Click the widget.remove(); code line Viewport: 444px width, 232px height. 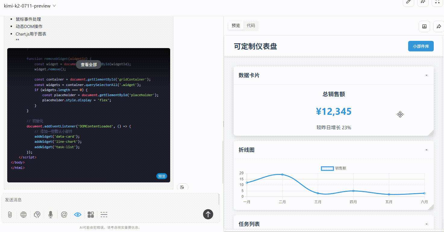[50, 69]
